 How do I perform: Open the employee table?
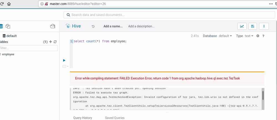pyautogui.click(x=8, y=54)
